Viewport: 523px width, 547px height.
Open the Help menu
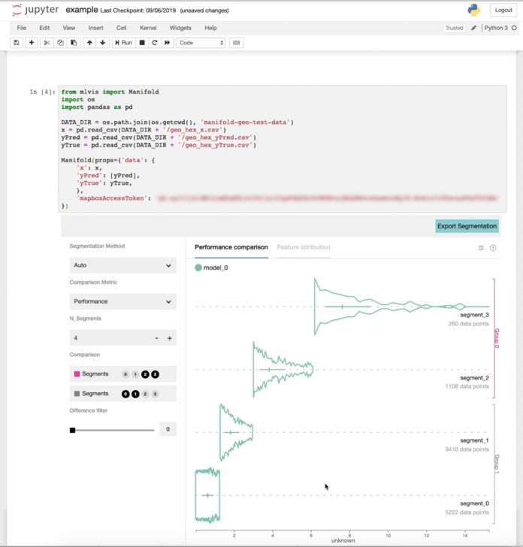tap(210, 28)
